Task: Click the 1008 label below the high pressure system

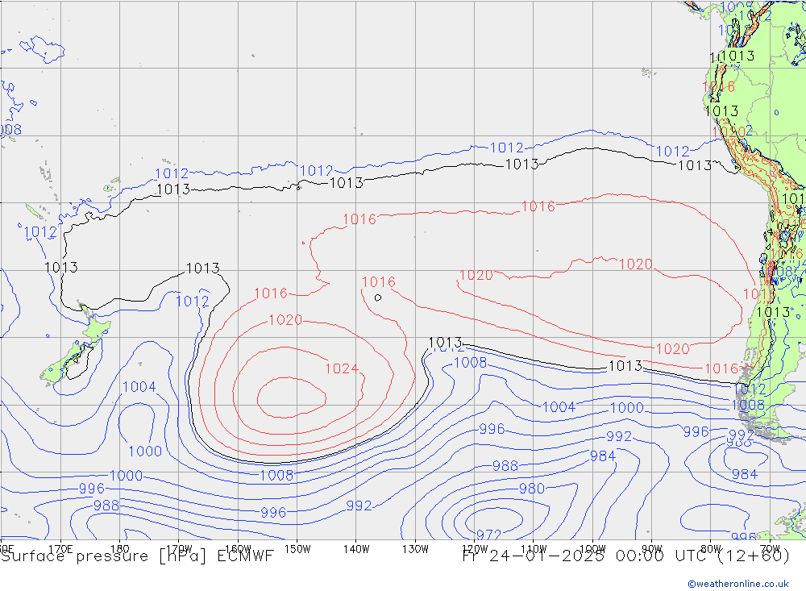Action: [276, 475]
